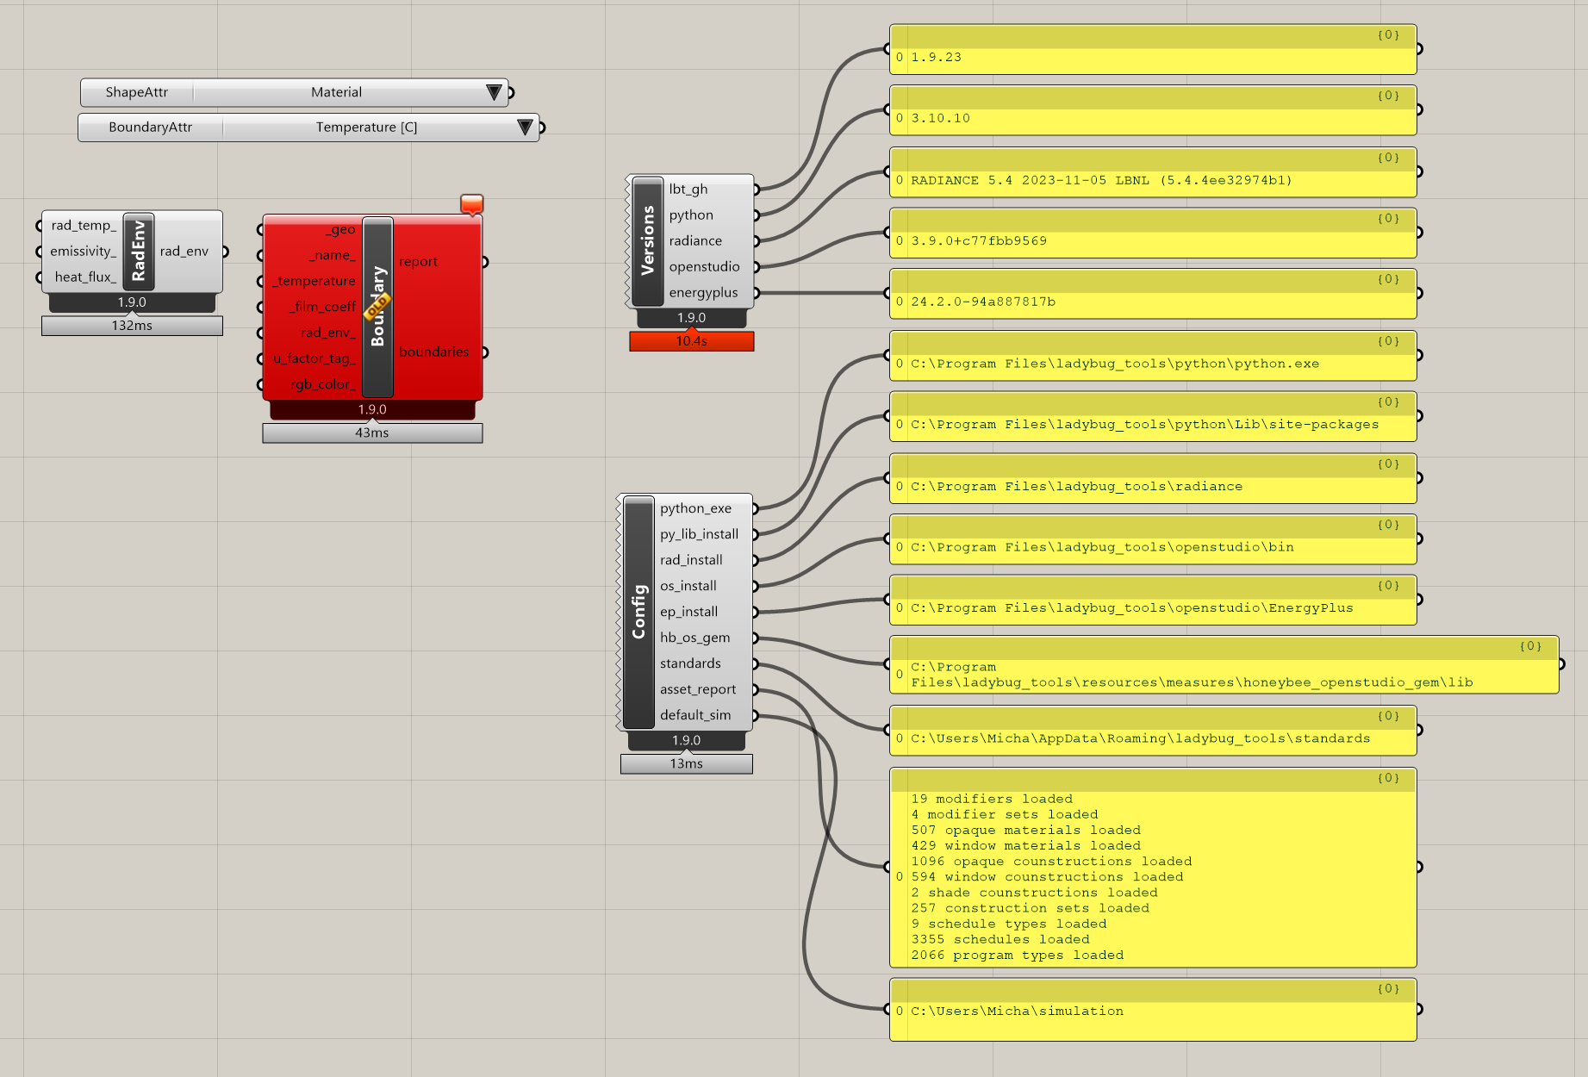Expand the BoundaryAttr Temperature dropdown arrow
1588x1077 pixels.
coord(525,128)
